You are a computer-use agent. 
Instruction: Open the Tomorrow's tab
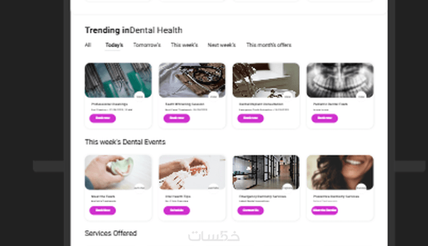[x=147, y=45]
